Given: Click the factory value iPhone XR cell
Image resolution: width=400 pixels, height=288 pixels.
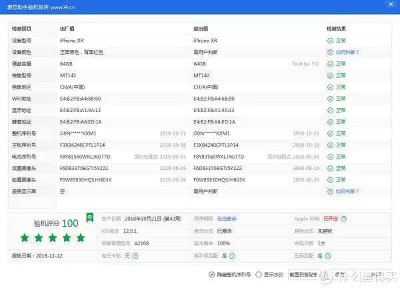Looking at the screenshot, I should pos(72,41).
